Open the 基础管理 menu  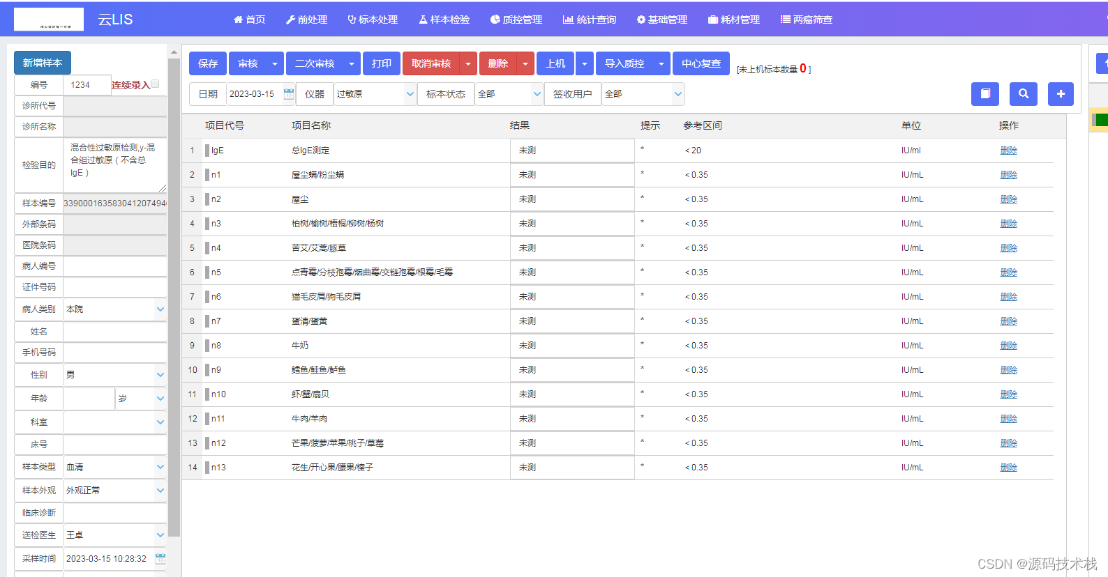[662, 20]
